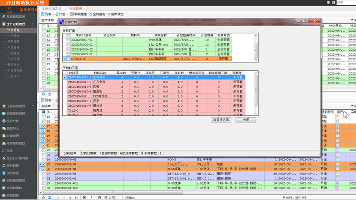
Task: Tick the checkbox for order CC-001-02
Action: (x=69, y=59)
